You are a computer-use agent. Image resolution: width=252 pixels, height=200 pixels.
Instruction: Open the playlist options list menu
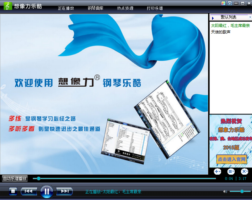click(231, 171)
